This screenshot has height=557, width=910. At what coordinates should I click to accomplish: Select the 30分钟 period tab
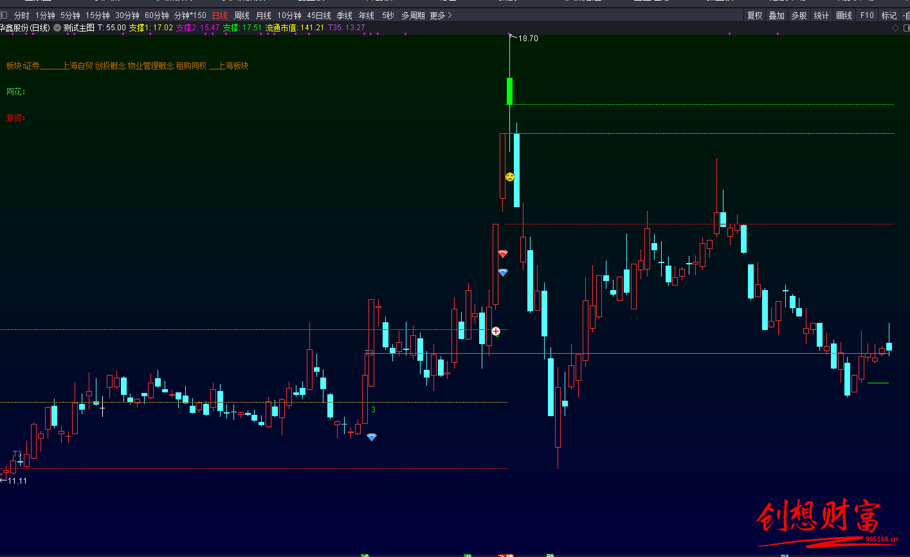click(127, 15)
